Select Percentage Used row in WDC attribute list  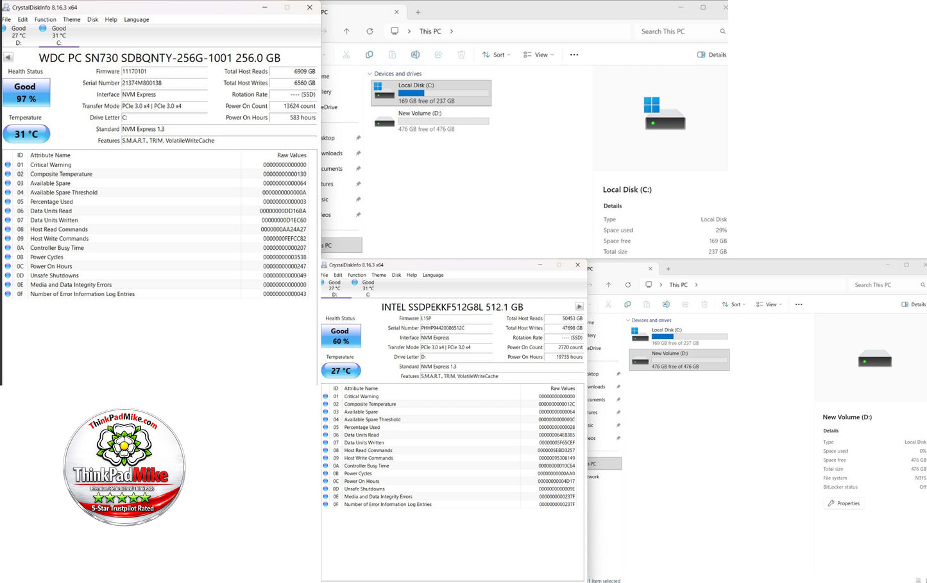[x=160, y=202]
